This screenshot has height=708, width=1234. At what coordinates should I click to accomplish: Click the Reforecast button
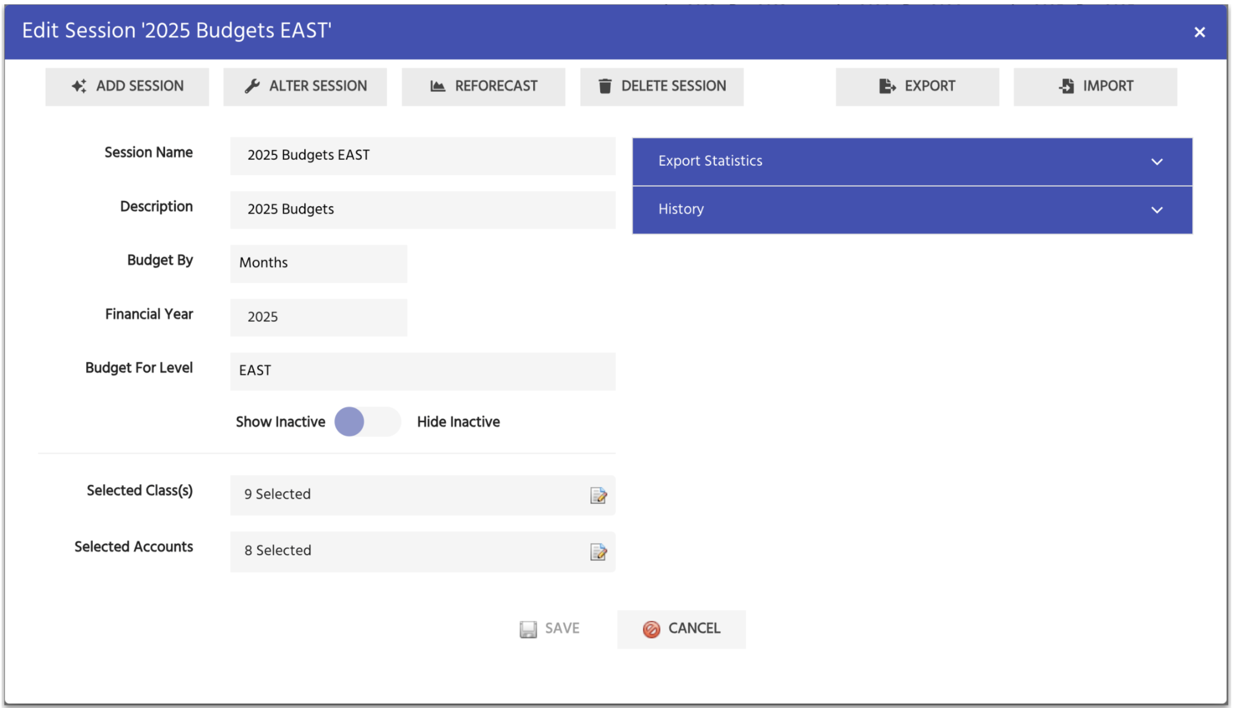484,87
